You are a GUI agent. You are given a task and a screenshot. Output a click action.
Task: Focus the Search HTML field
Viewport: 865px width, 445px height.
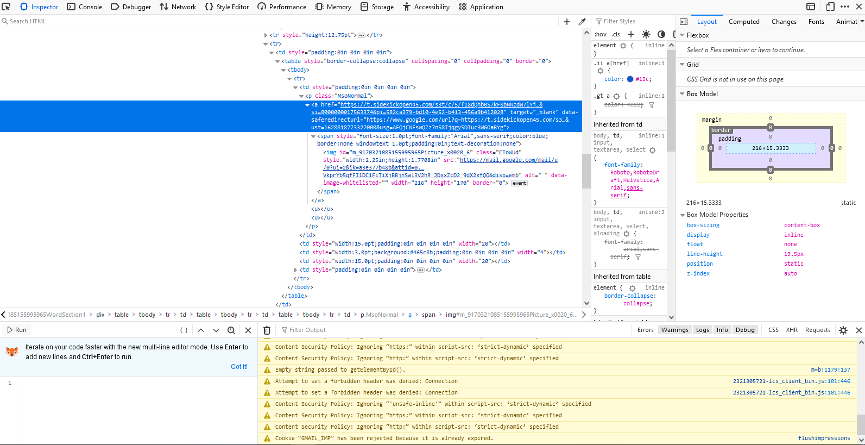point(280,21)
